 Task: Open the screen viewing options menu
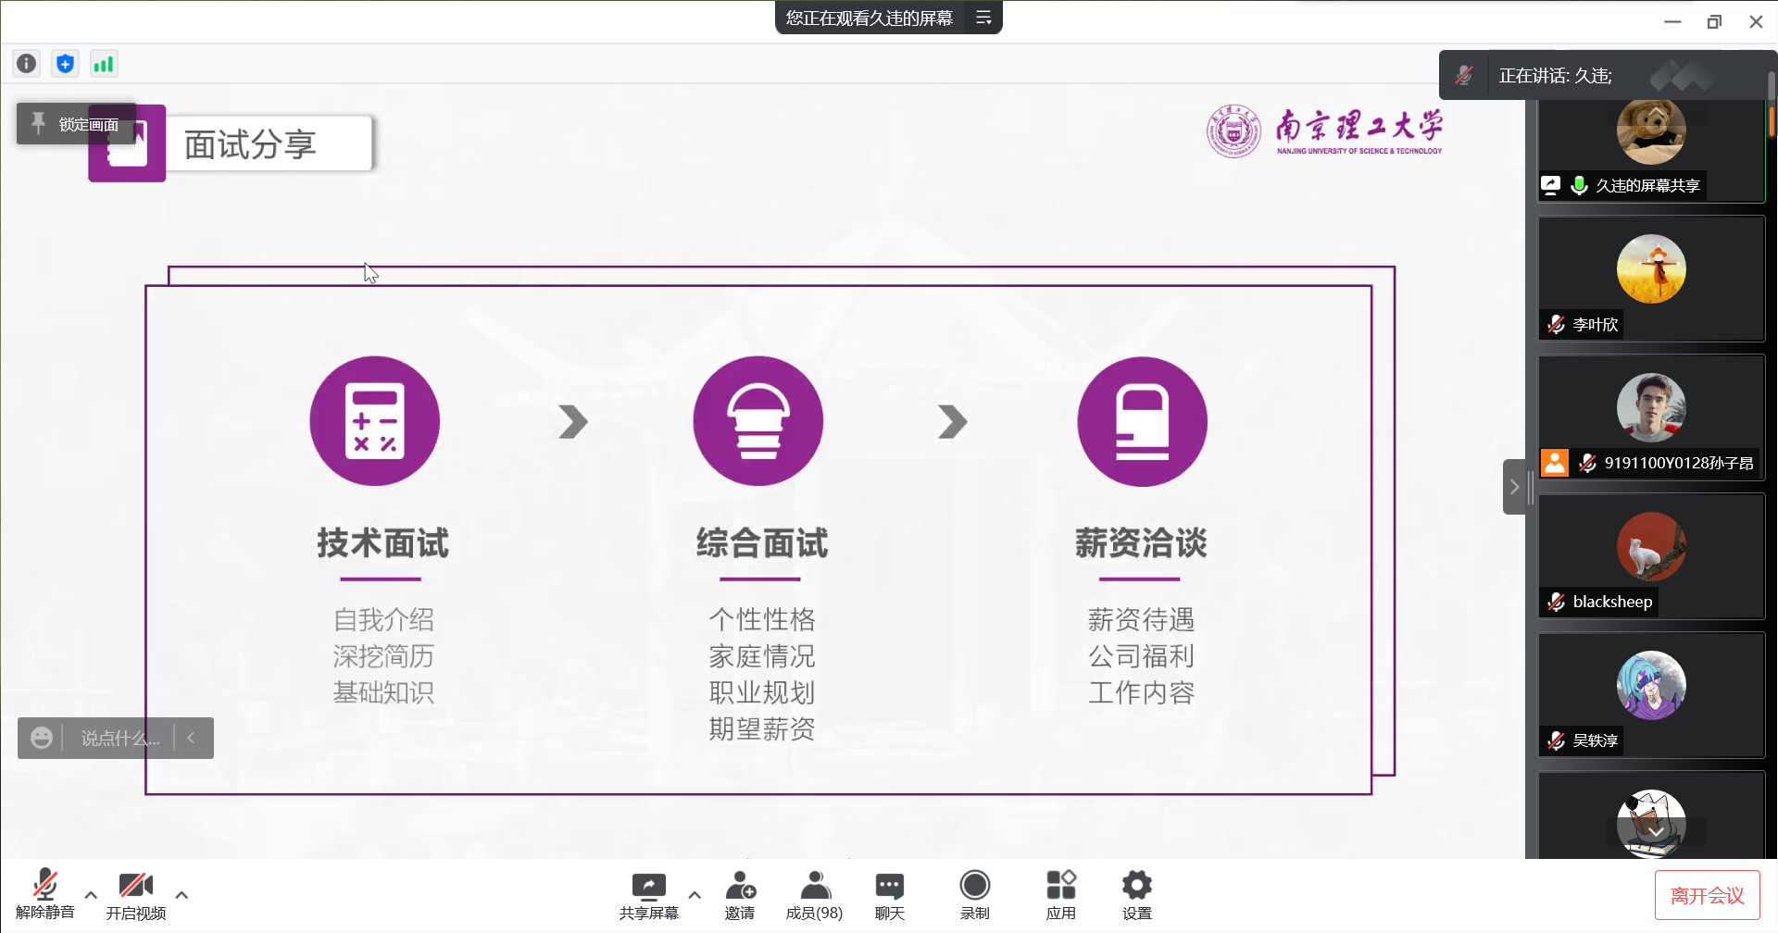tap(983, 18)
